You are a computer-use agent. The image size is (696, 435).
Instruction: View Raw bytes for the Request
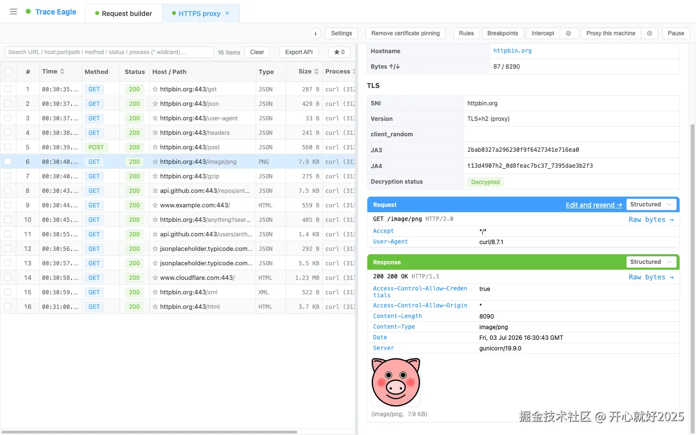[652, 219]
